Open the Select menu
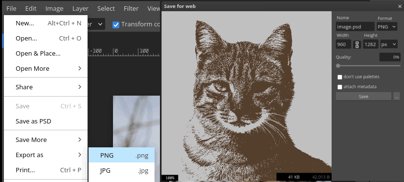Image resolution: width=404 pixels, height=182 pixels. pos(106,8)
